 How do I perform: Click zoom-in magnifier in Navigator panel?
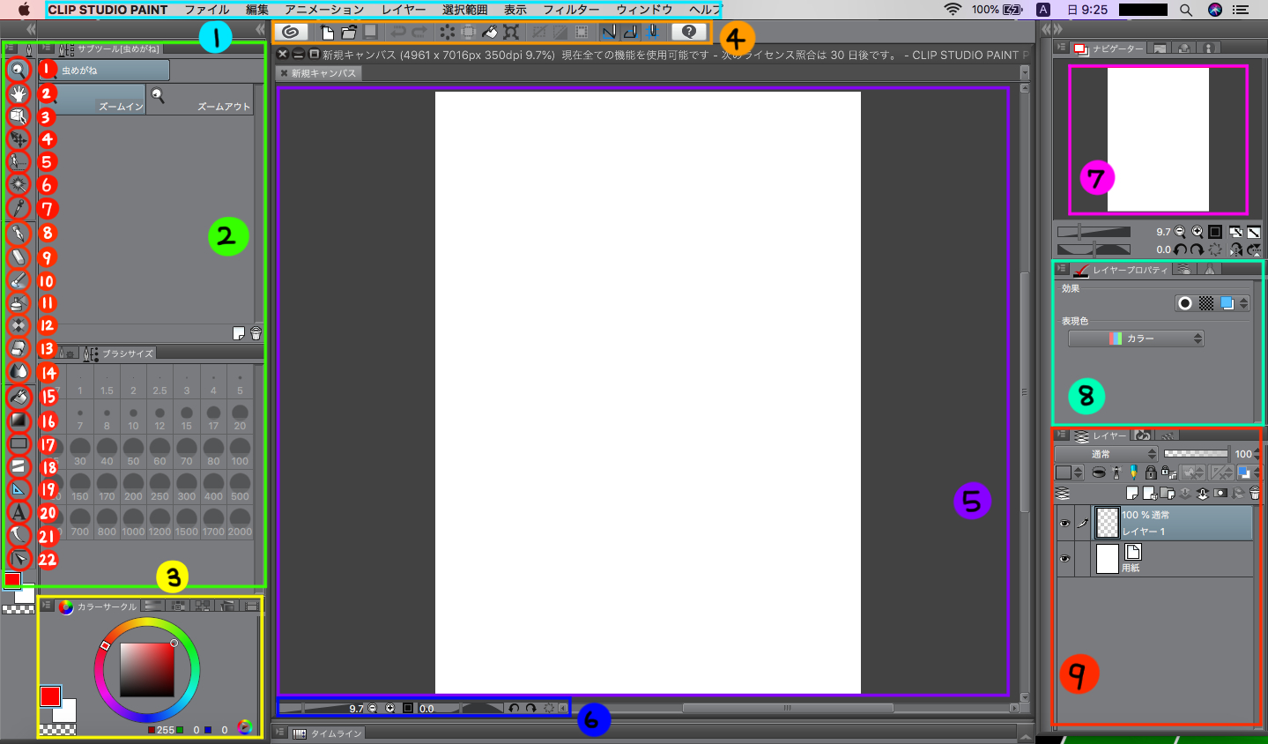pos(1198,232)
